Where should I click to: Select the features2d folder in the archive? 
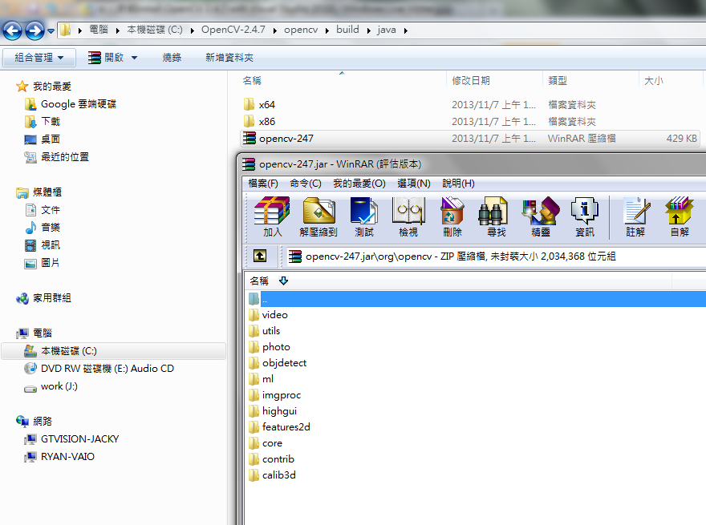click(286, 427)
